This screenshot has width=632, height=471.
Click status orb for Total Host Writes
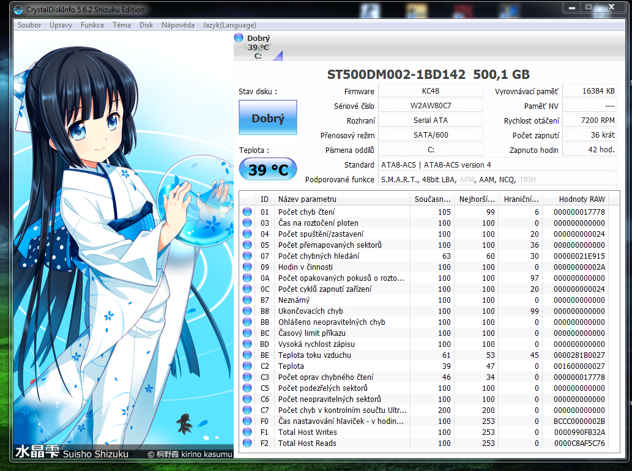tap(247, 432)
